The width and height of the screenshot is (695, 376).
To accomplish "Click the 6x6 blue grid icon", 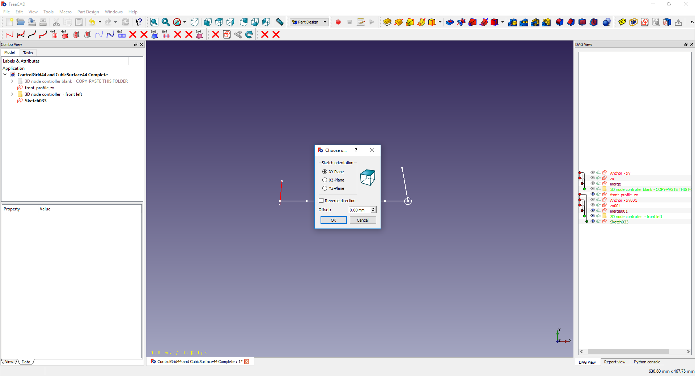I will (x=122, y=34).
